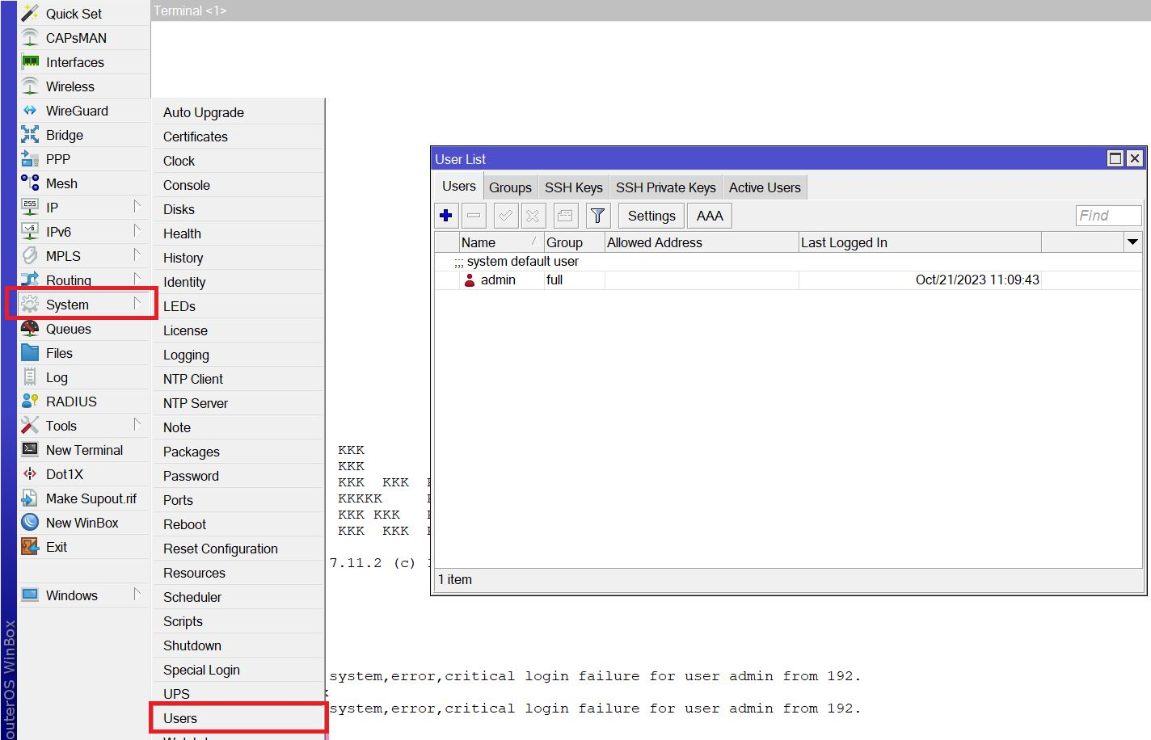Open column selector dropdown in User List
The image size is (1151, 740).
(1133, 242)
